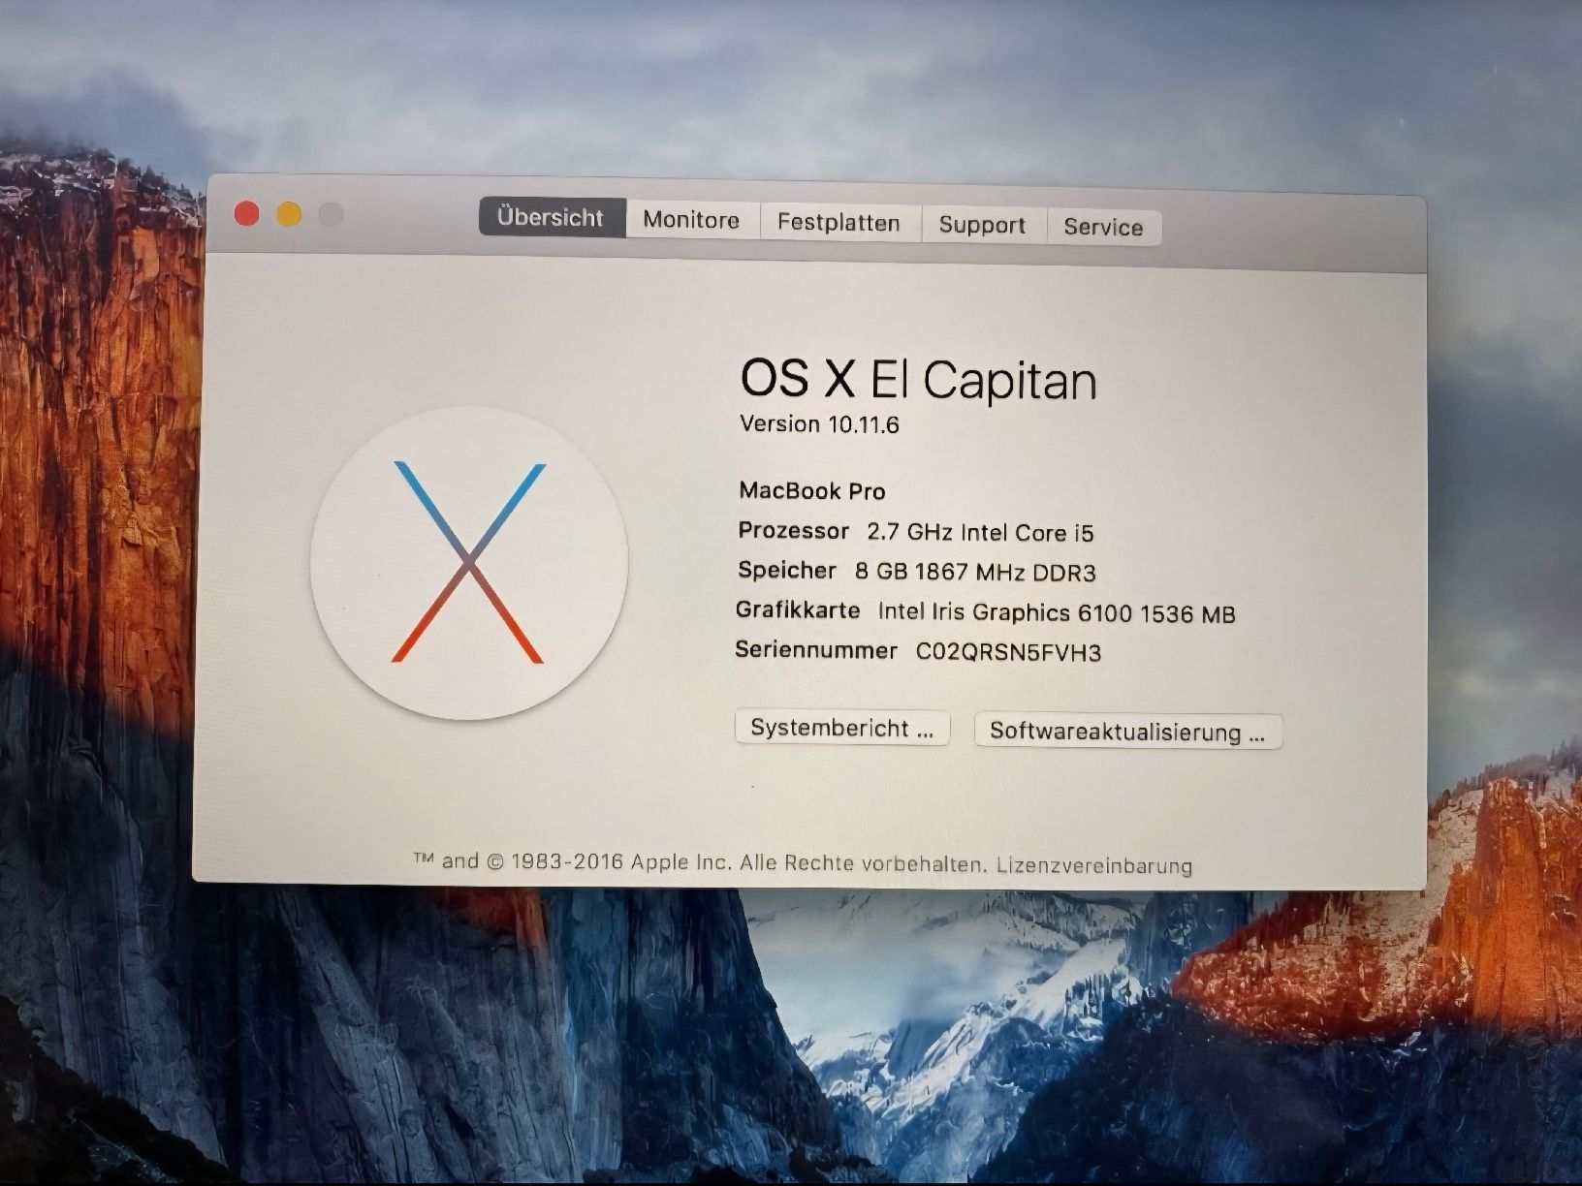1582x1186 pixels.
Task: Click Intel Iris Graphics 6100 1536 MB
Action: click(x=1057, y=612)
